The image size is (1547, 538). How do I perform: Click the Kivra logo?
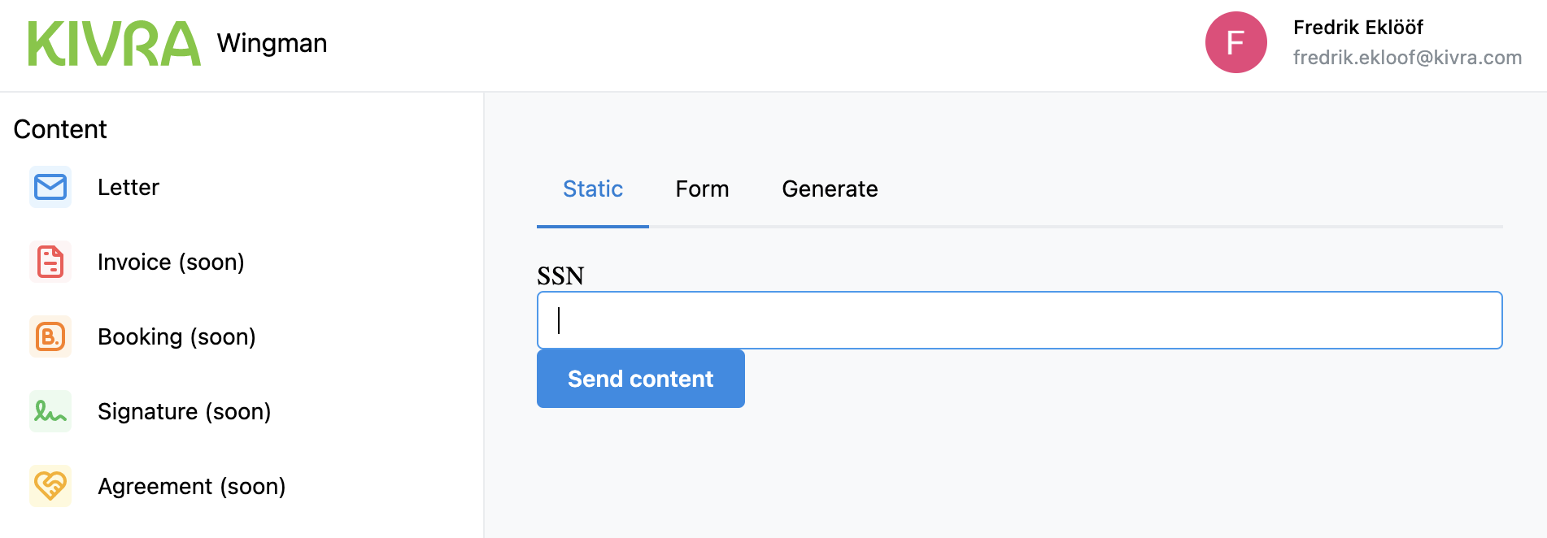point(114,44)
